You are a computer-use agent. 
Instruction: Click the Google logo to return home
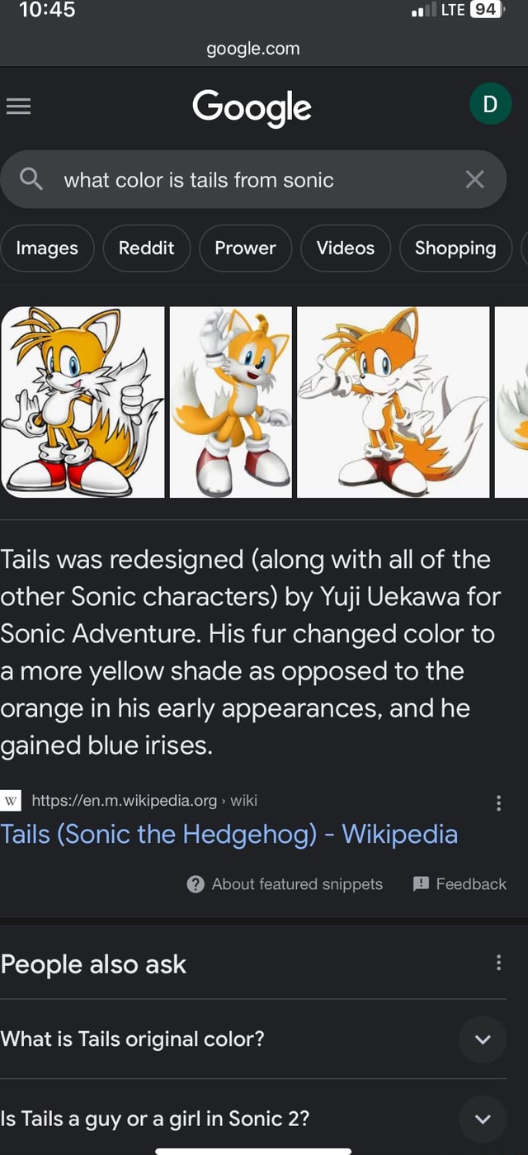click(x=252, y=106)
